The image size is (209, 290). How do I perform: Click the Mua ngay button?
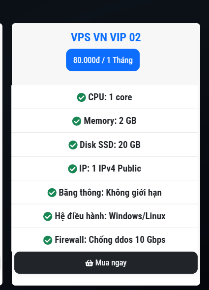106,262
